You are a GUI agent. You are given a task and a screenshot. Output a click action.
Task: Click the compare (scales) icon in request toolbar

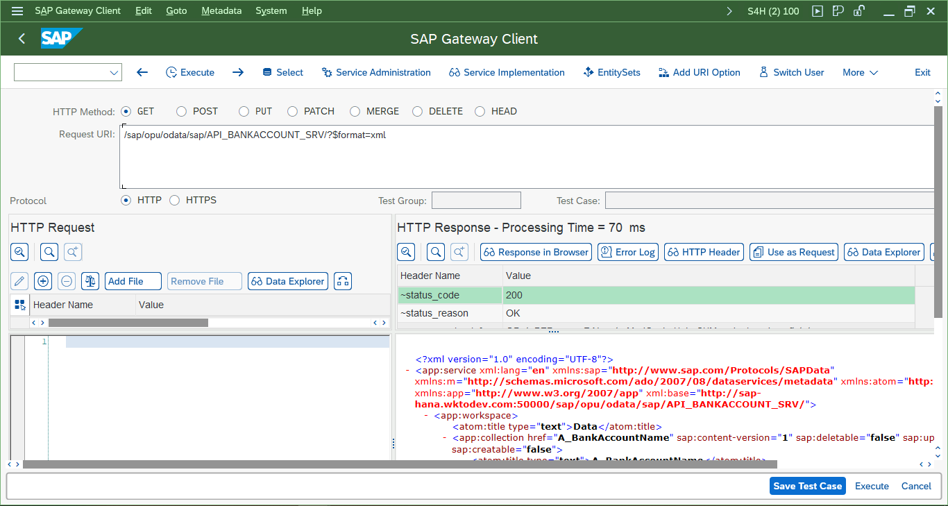(x=90, y=280)
